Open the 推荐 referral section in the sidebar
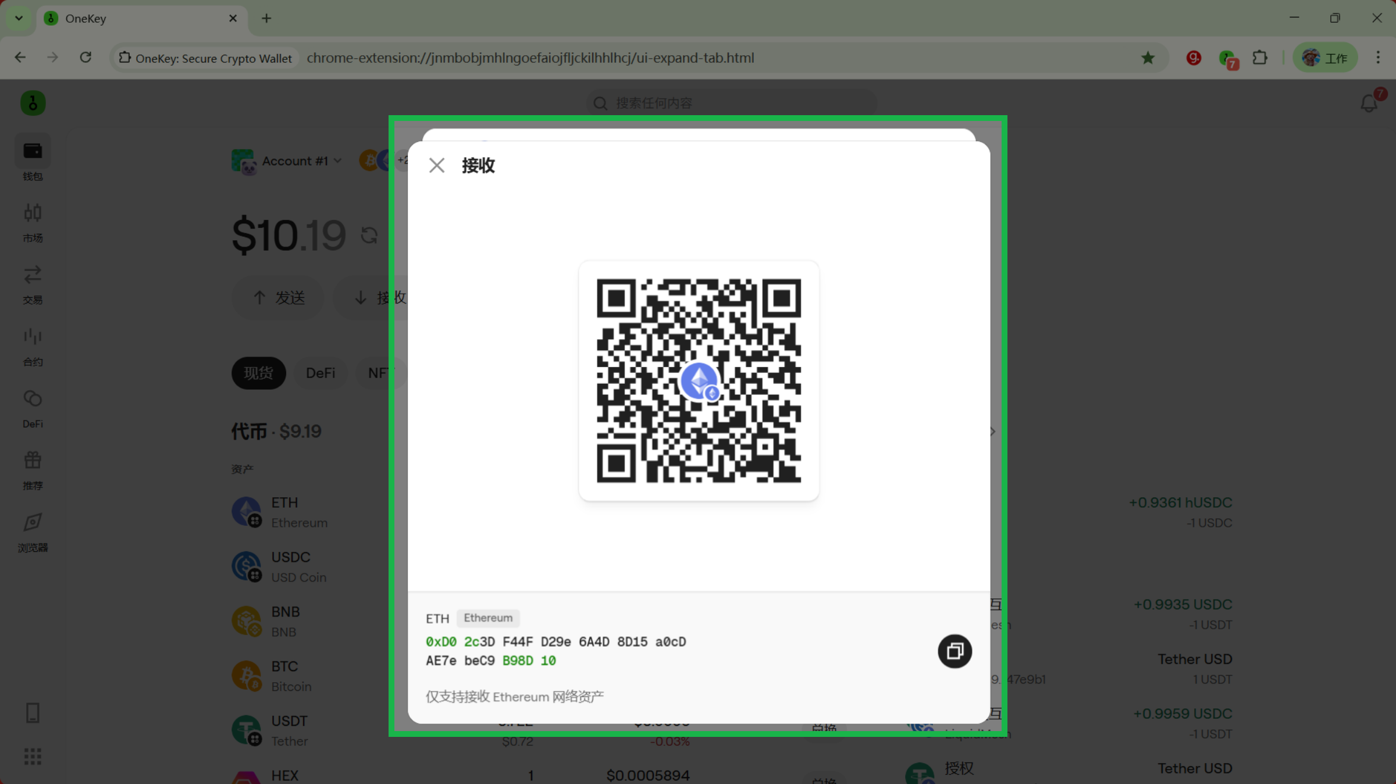 pyautogui.click(x=33, y=470)
